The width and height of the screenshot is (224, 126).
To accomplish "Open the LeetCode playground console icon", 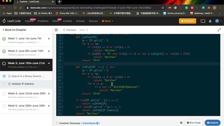I will click(x=203, y=21).
